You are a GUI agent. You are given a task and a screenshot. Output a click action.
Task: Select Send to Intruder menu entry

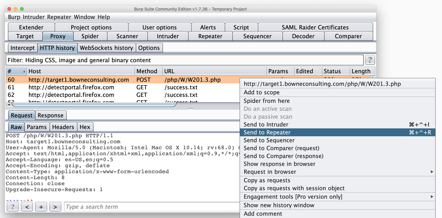click(x=266, y=125)
